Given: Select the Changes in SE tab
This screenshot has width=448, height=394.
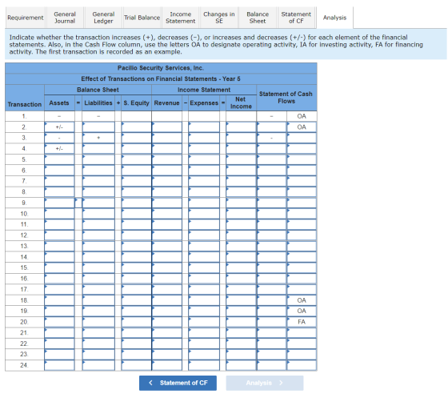Looking at the screenshot, I should click(219, 18).
